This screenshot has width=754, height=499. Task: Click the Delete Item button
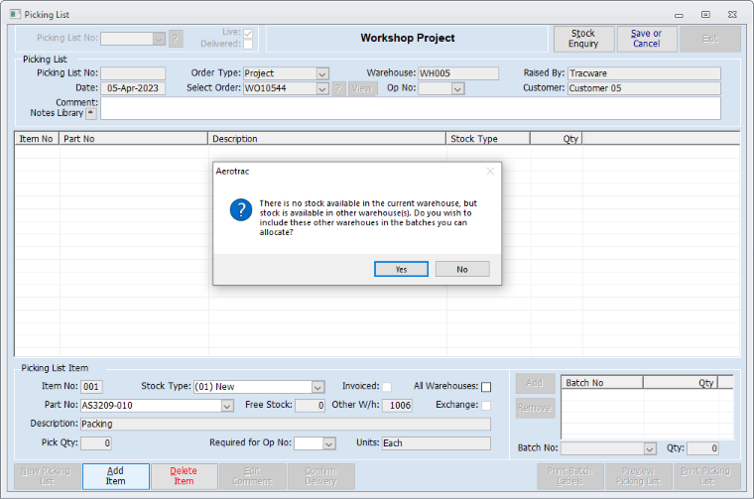tap(184, 475)
